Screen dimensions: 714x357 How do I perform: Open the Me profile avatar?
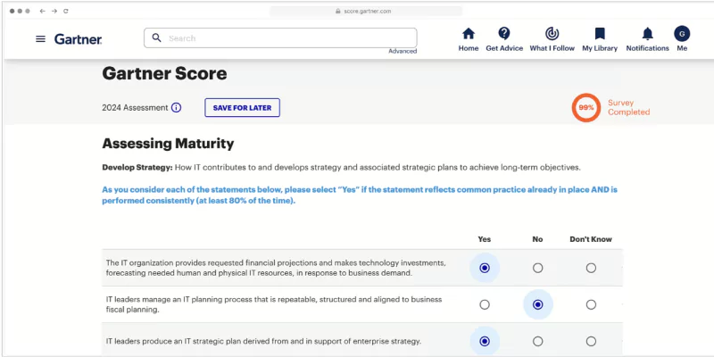(x=682, y=34)
